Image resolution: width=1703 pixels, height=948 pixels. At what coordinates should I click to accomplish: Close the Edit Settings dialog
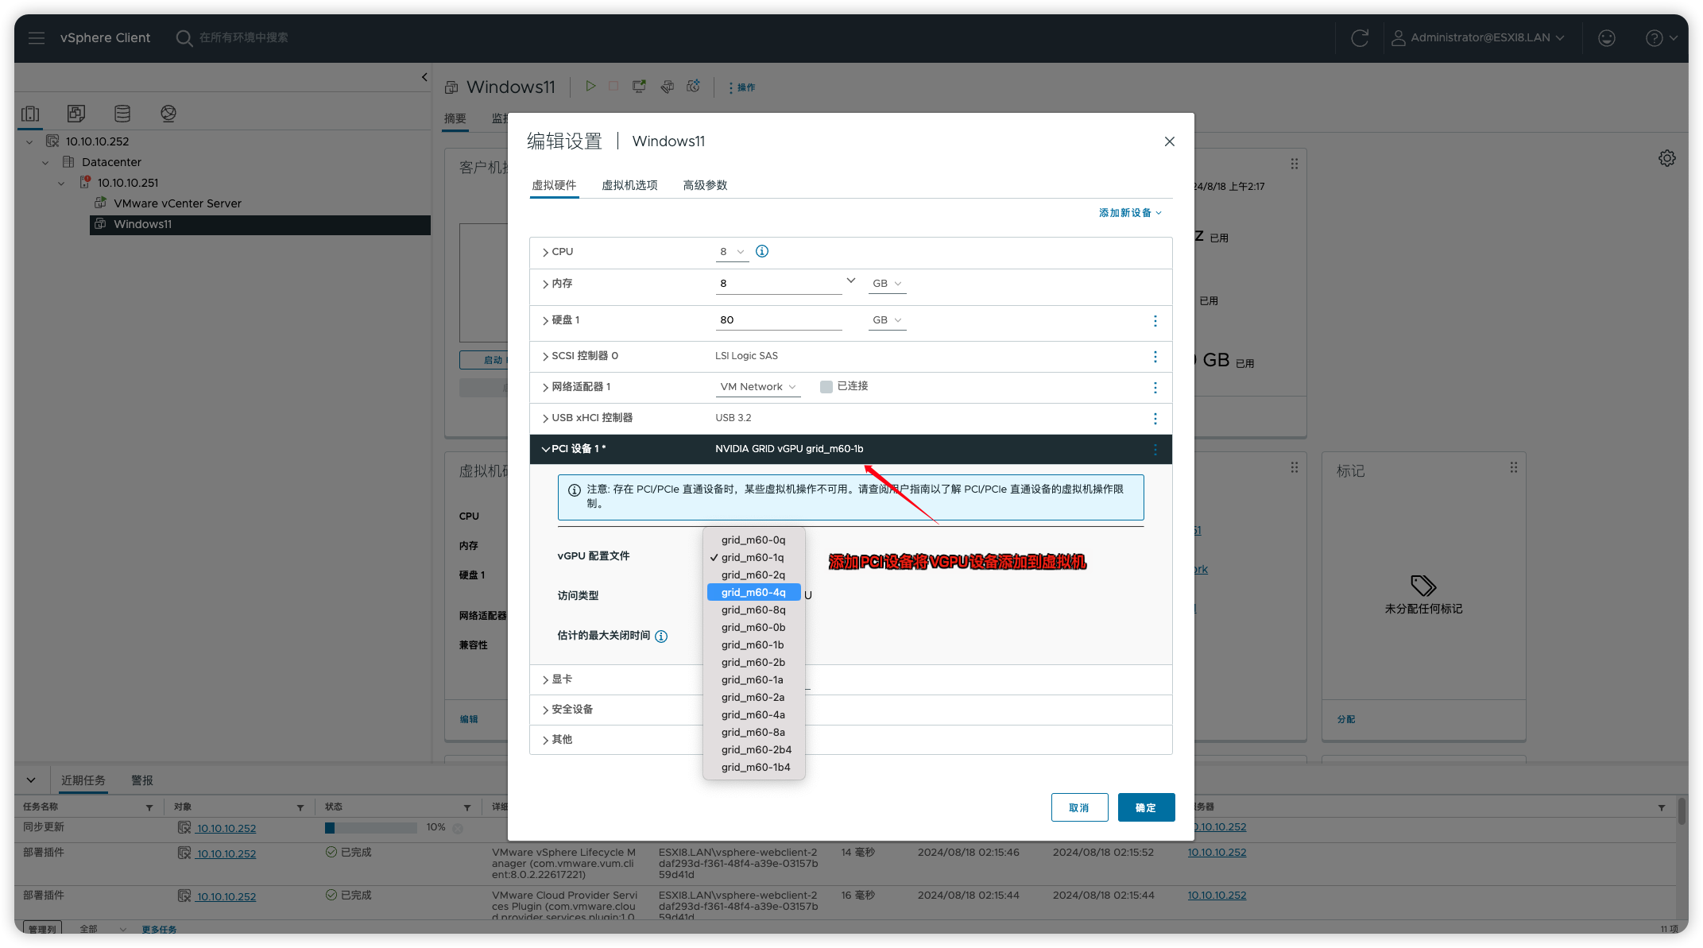click(1170, 141)
